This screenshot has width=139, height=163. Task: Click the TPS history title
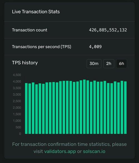[25, 63]
